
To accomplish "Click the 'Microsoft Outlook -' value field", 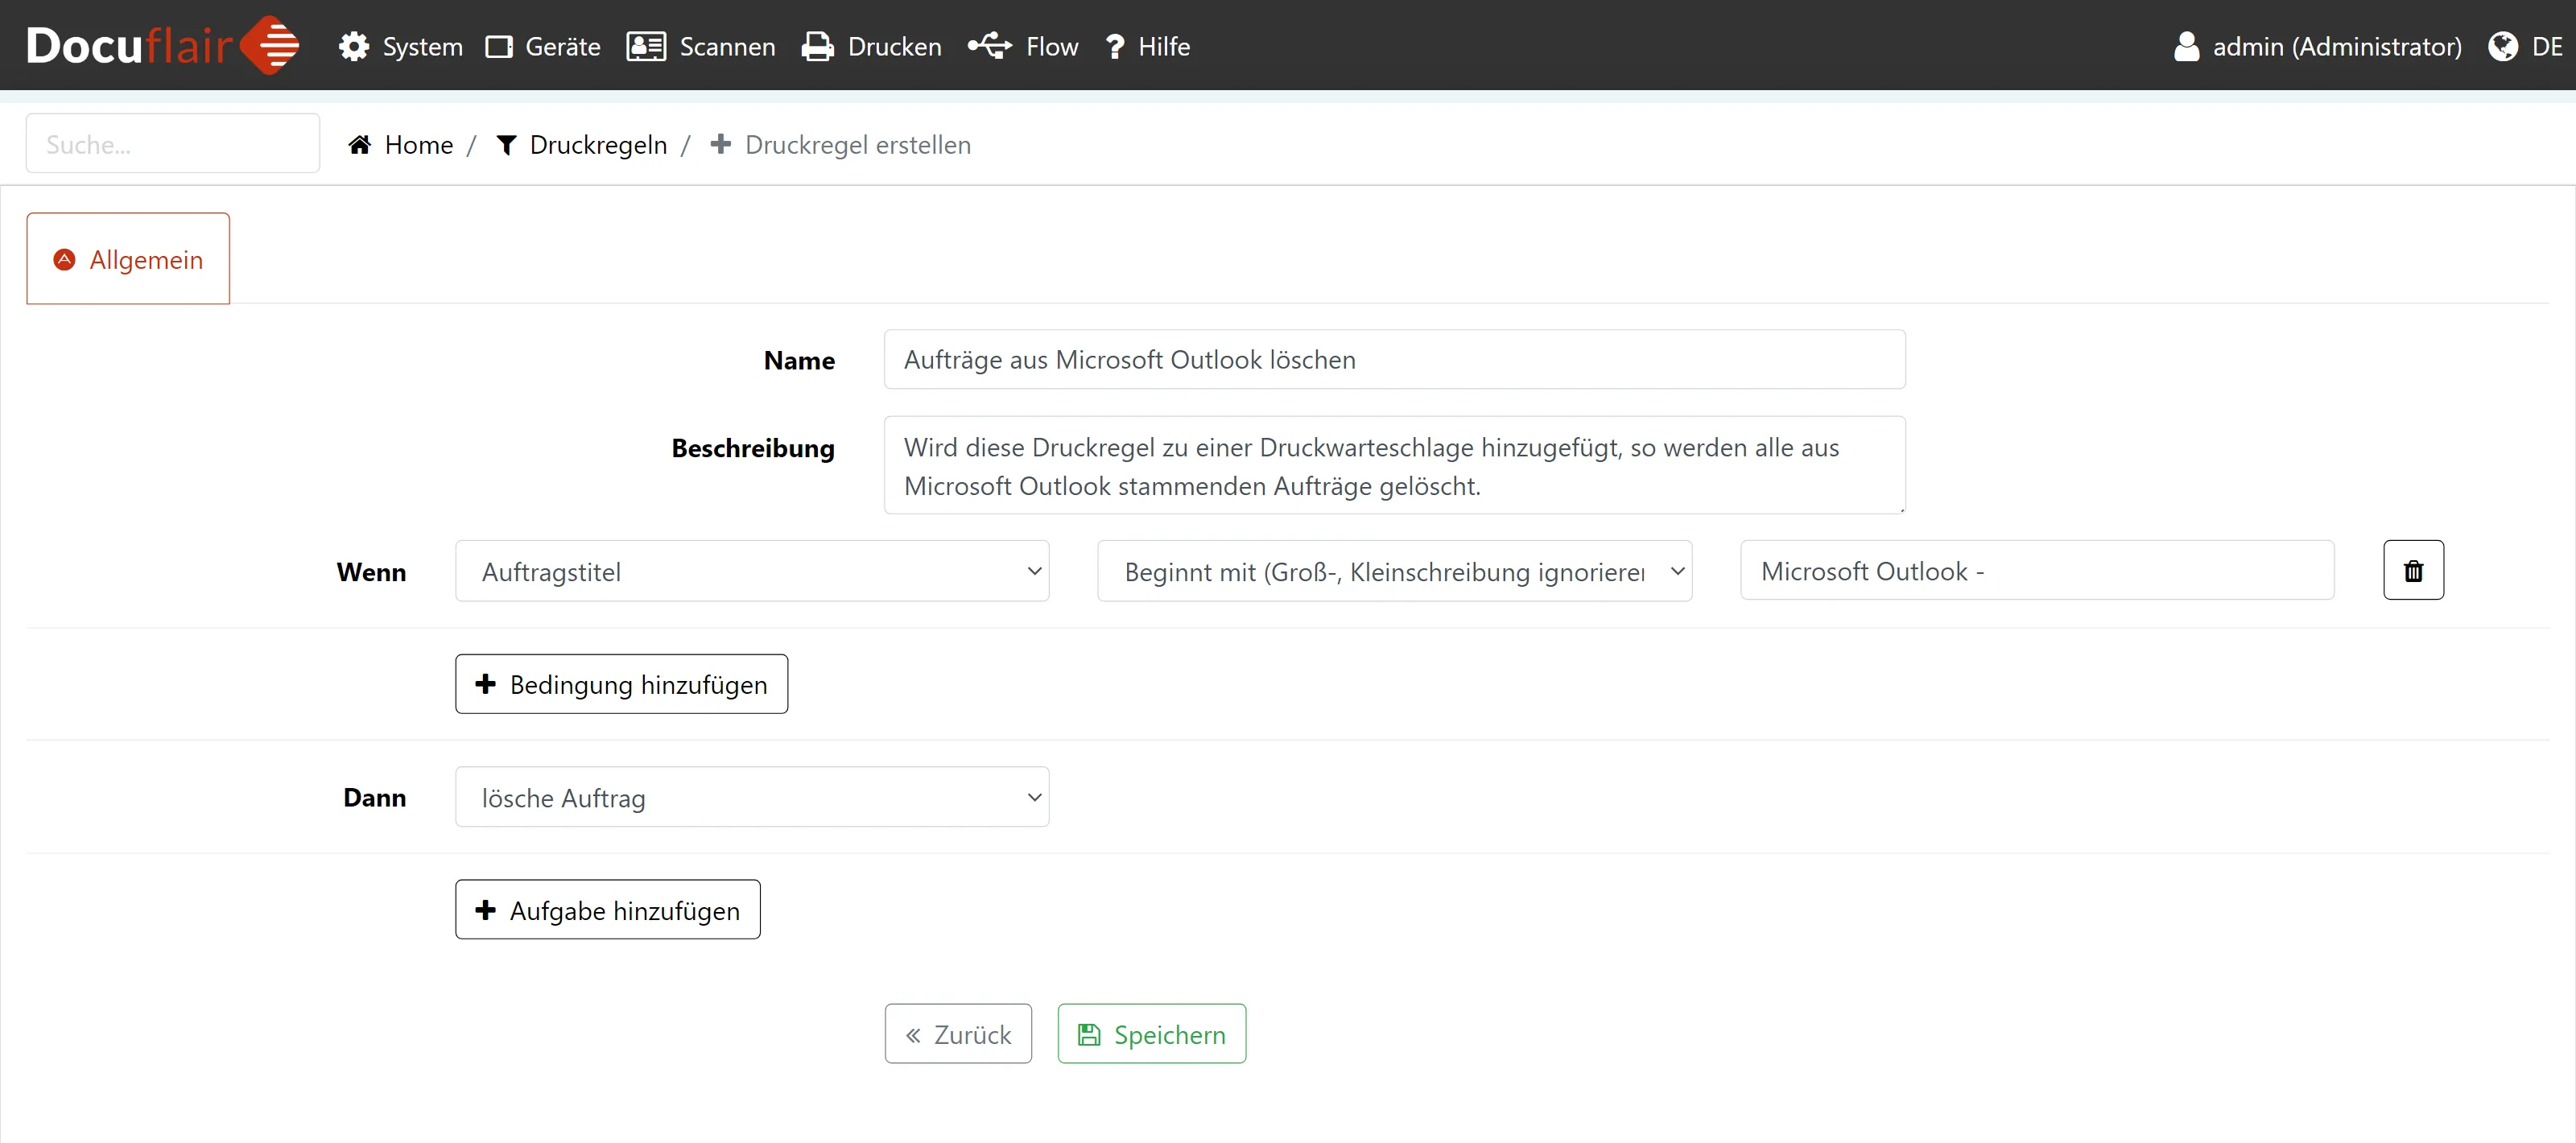I will coord(2036,572).
